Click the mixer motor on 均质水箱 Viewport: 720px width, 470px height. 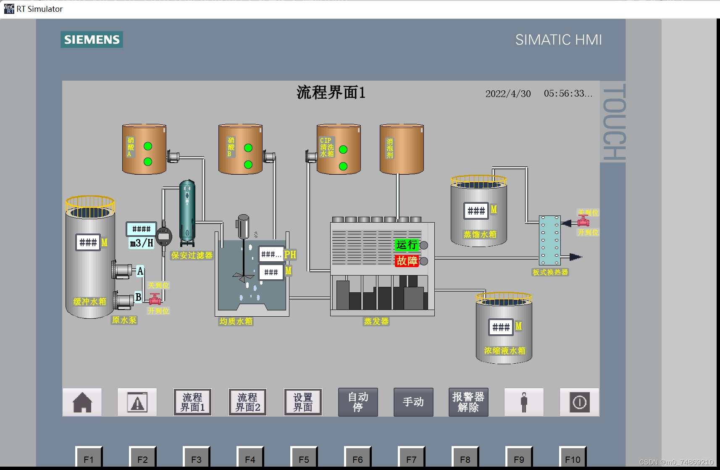tap(243, 227)
